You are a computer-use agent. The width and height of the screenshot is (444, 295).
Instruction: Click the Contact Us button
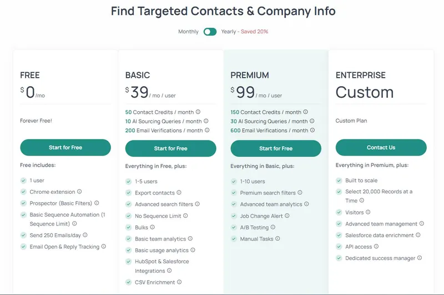point(381,147)
